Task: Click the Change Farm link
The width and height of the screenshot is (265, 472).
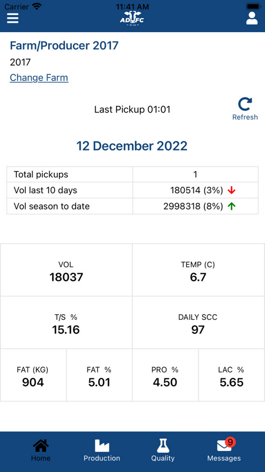Action: [x=39, y=78]
